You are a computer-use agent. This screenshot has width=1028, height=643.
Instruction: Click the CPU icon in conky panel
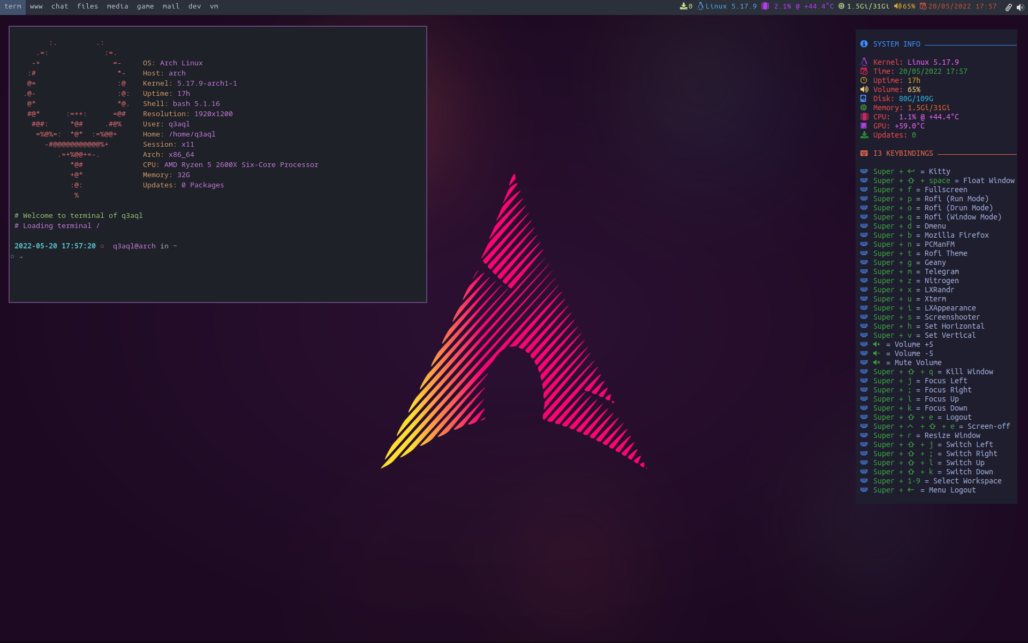pos(864,117)
